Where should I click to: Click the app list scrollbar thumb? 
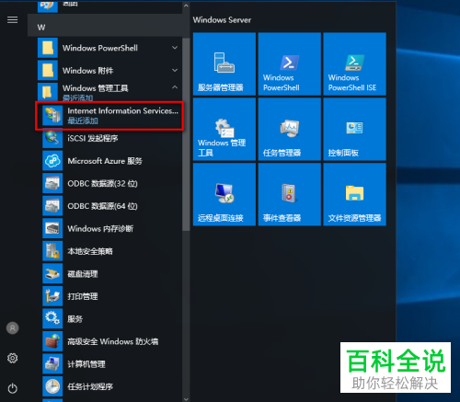[x=186, y=134]
